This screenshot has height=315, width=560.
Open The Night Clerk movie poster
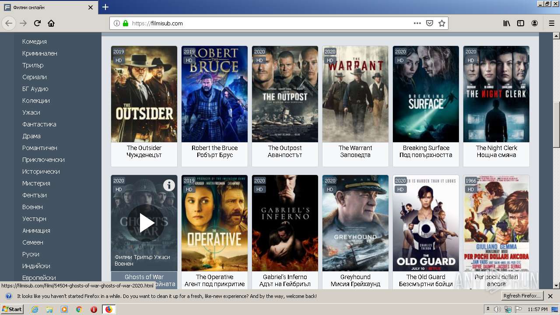click(x=496, y=94)
